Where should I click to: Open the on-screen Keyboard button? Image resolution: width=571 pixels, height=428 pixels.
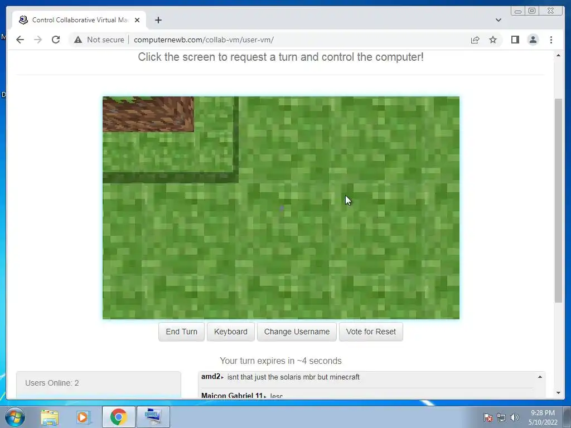230,332
